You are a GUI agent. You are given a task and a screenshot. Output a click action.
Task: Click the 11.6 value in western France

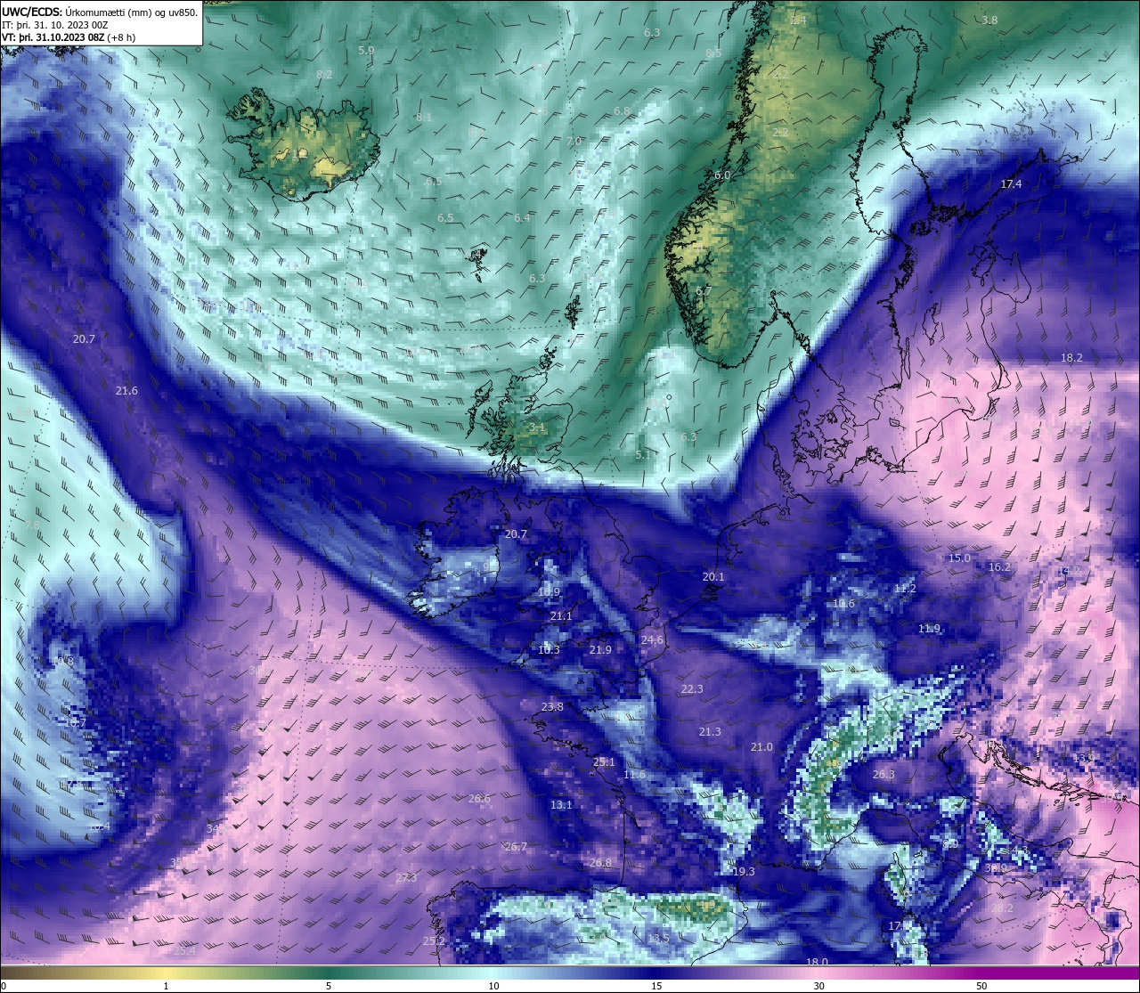[x=634, y=775]
